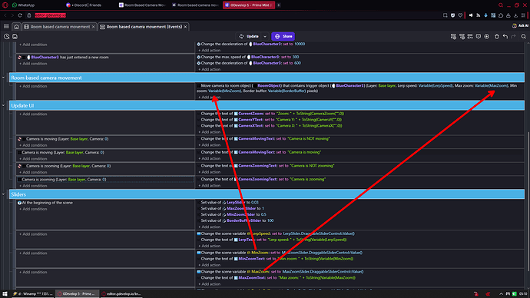Collapse the Update UI event group
Image resolution: width=530 pixels, height=298 pixels.
pos(3,105)
